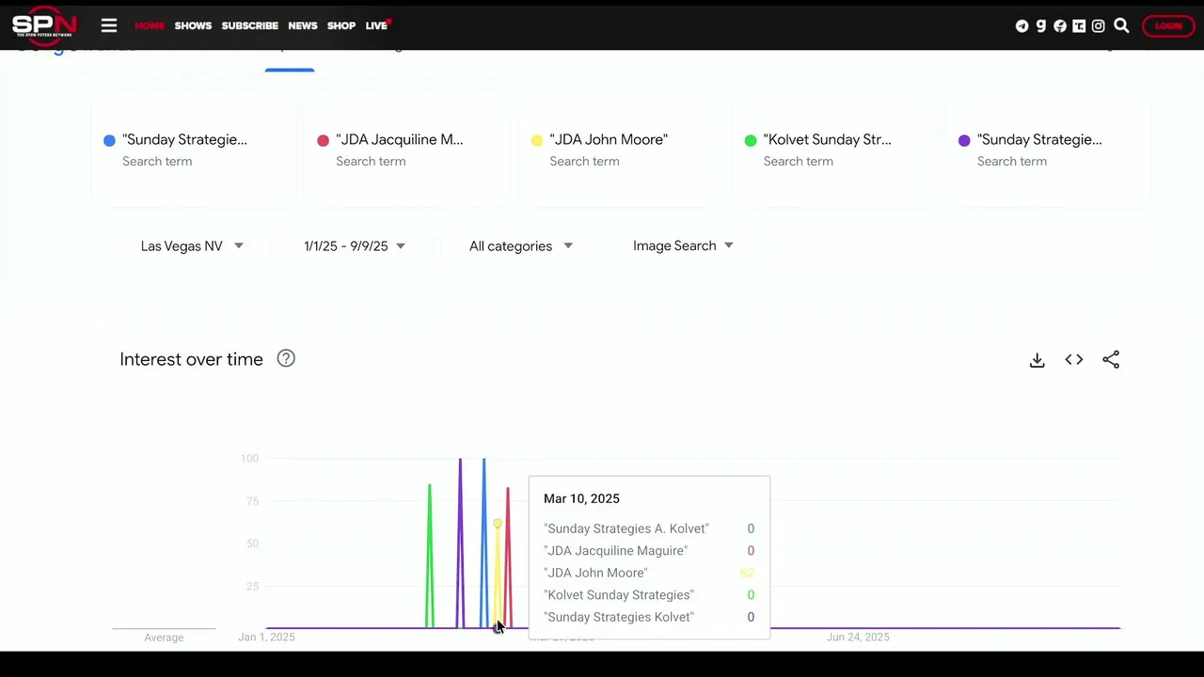Open the Truth Social torch icon
1204x677 pixels.
click(x=1060, y=26)
